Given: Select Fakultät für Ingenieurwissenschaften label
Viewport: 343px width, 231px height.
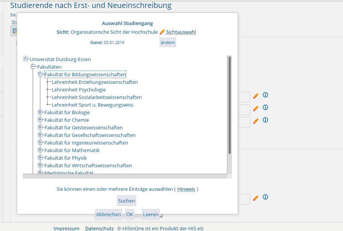Looking at the screenshot, I should 86,143.
